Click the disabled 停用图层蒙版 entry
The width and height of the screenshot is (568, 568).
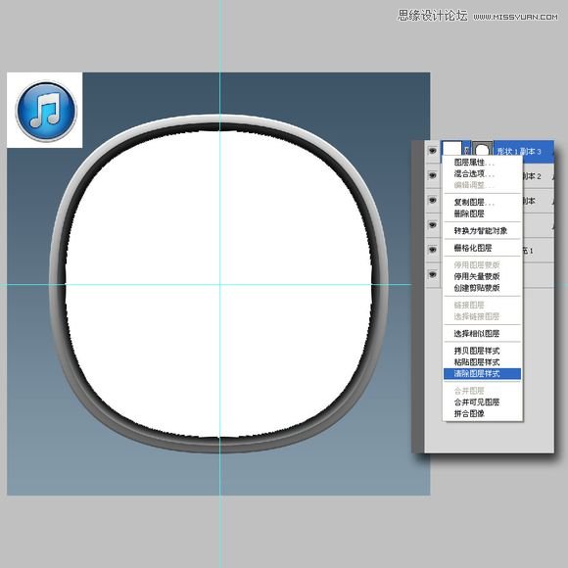[477, 265]
